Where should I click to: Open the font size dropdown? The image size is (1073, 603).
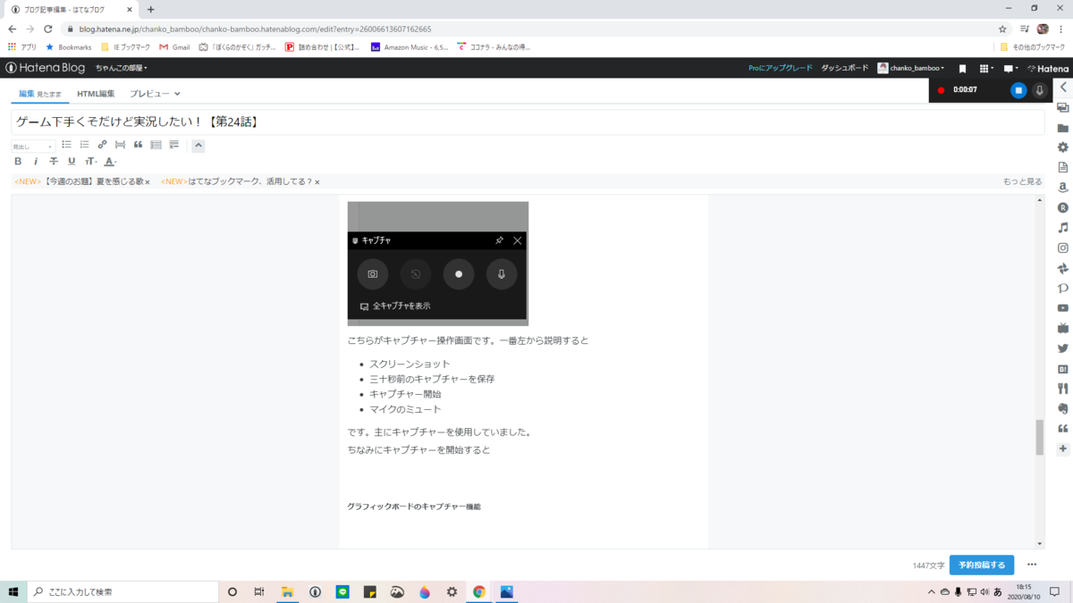[x=90, y=162]
